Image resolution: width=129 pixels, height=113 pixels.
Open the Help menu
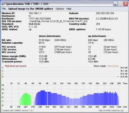[69, 9]
